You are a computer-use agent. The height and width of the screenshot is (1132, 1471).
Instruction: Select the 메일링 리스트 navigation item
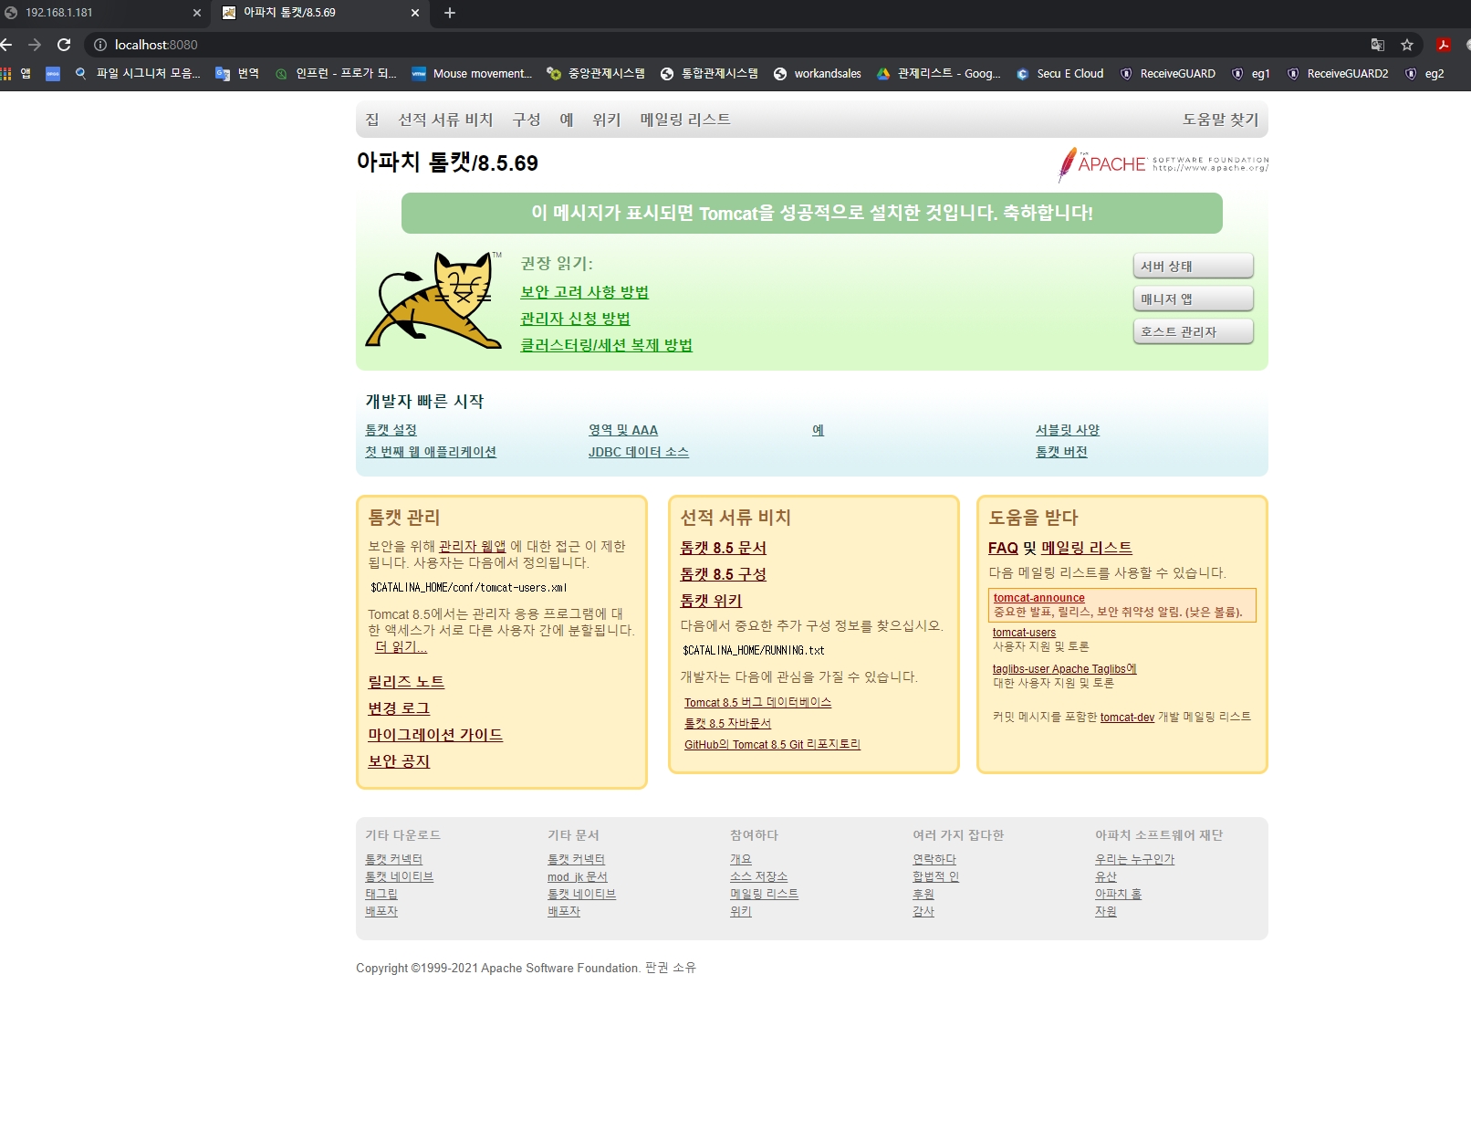click(x=685, y=120)
